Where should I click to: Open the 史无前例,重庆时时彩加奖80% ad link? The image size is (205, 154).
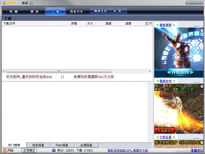(29, 77)
